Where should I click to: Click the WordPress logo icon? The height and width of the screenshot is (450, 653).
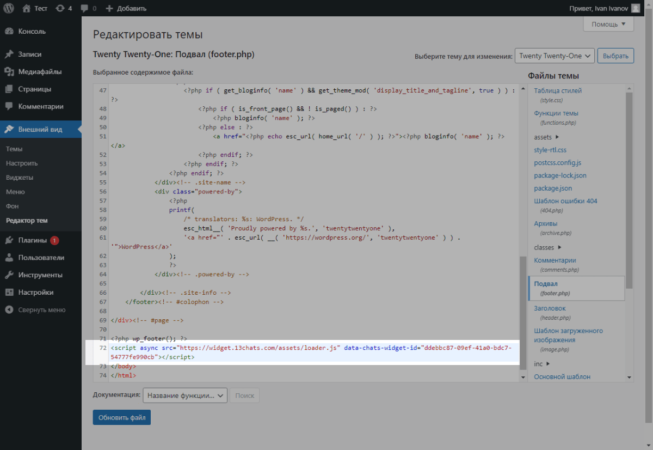[x=9, y=8]
